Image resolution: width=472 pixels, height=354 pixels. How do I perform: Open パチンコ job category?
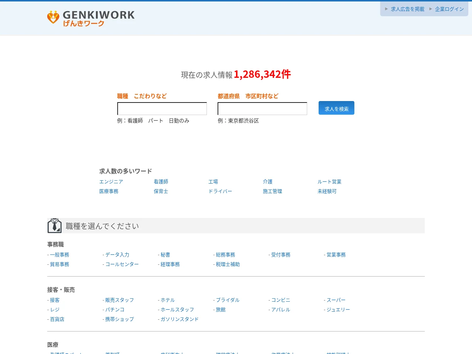(115, 310)
